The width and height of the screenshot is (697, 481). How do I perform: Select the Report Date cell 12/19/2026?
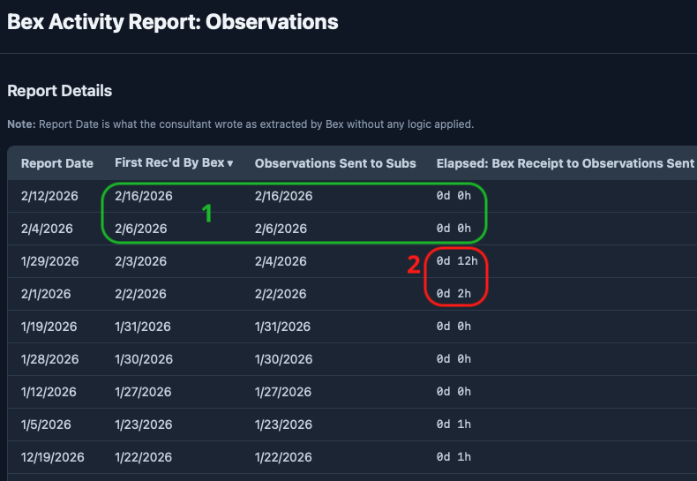click(54, 457)
